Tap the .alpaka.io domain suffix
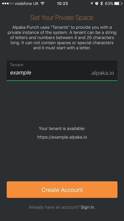 [x=102, y=73]
